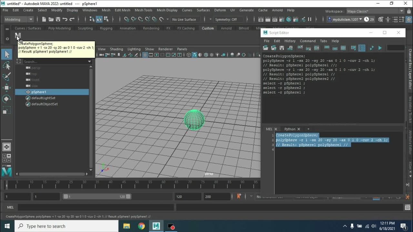The image size is (413, 232).
Task: Toggle wireframe cube icon in viewport toolbar
Action: [188, 55]
